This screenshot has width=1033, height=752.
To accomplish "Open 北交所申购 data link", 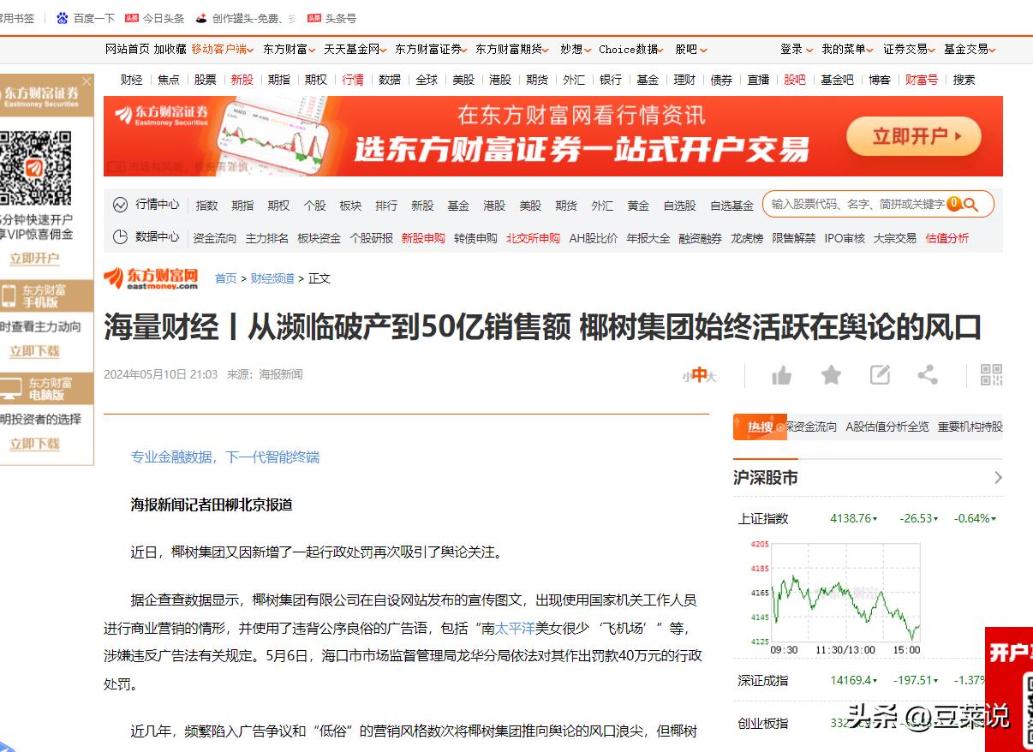I will (x=533, y=238).
